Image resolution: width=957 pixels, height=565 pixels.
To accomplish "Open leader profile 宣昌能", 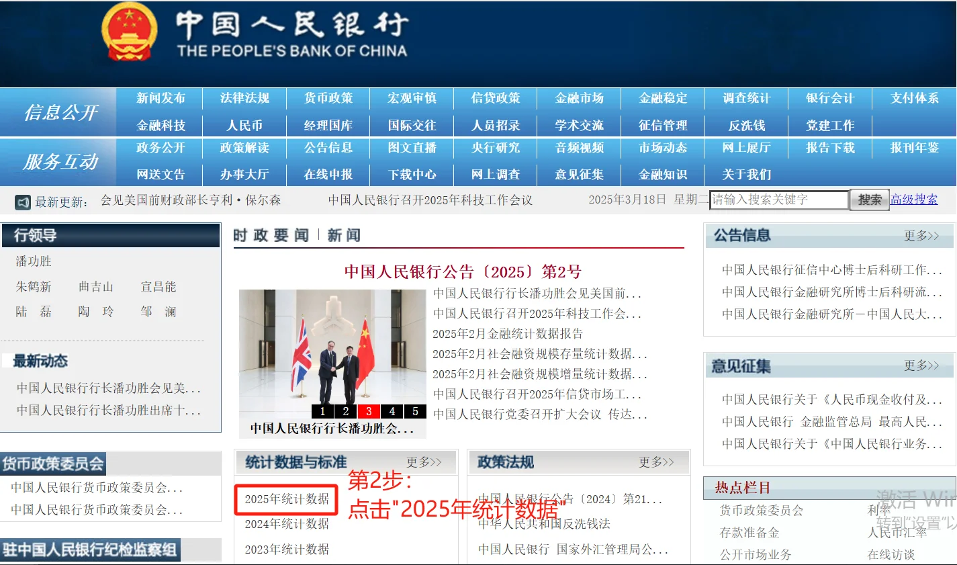I will tap(158, 287).
